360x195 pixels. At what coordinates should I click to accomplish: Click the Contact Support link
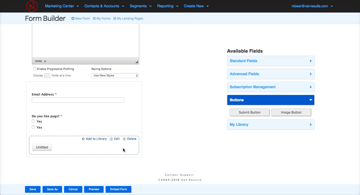click(179, 175)
